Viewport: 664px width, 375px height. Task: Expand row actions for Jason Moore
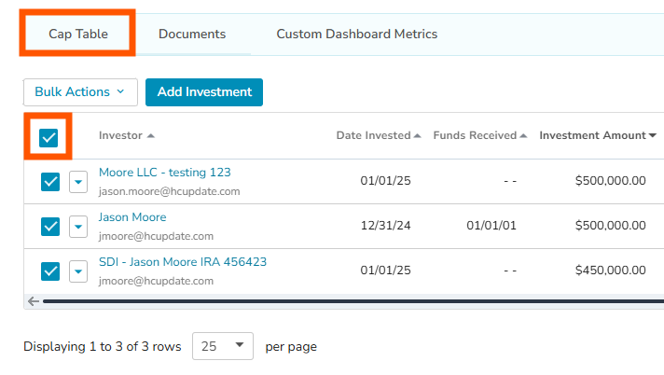tap(78, 227)
